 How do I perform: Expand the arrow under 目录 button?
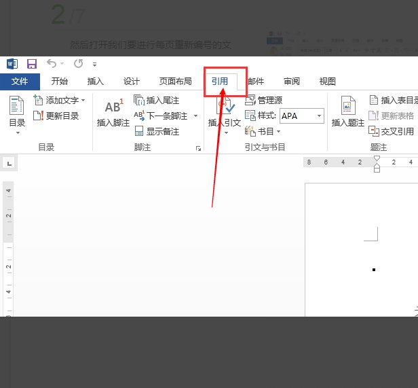tap(18, 133)
